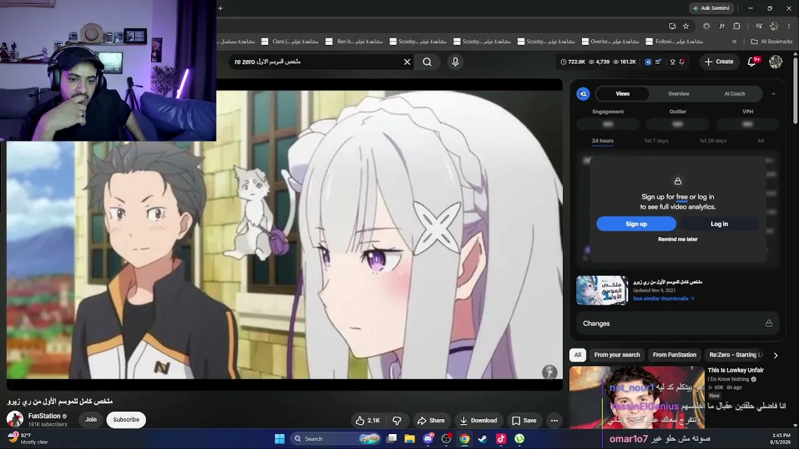Open the All Bookmarks folder
The width and height of the screenshot is (799, 449).
coord(772,42)
